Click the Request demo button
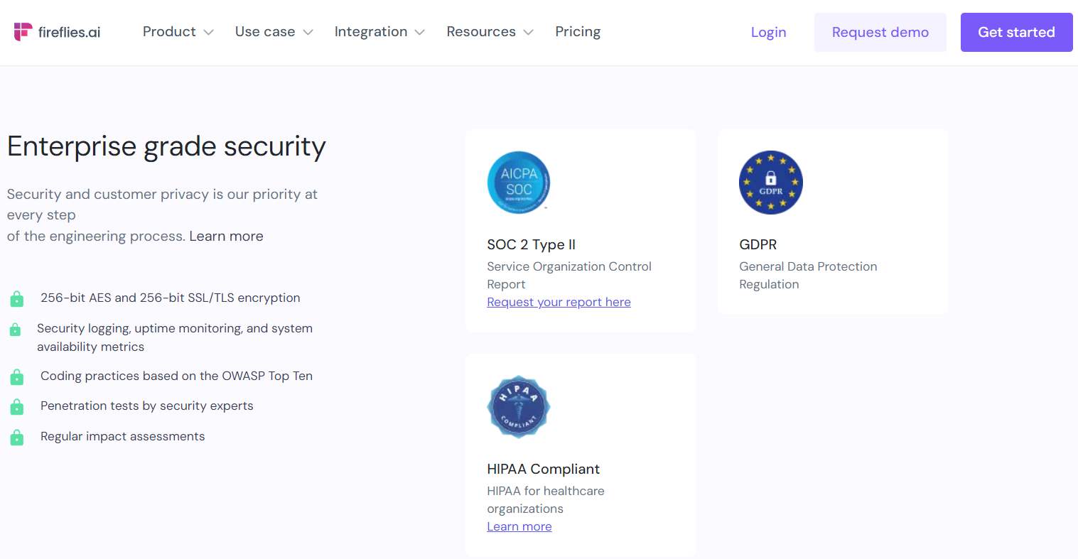 click(x=880, y=32)
